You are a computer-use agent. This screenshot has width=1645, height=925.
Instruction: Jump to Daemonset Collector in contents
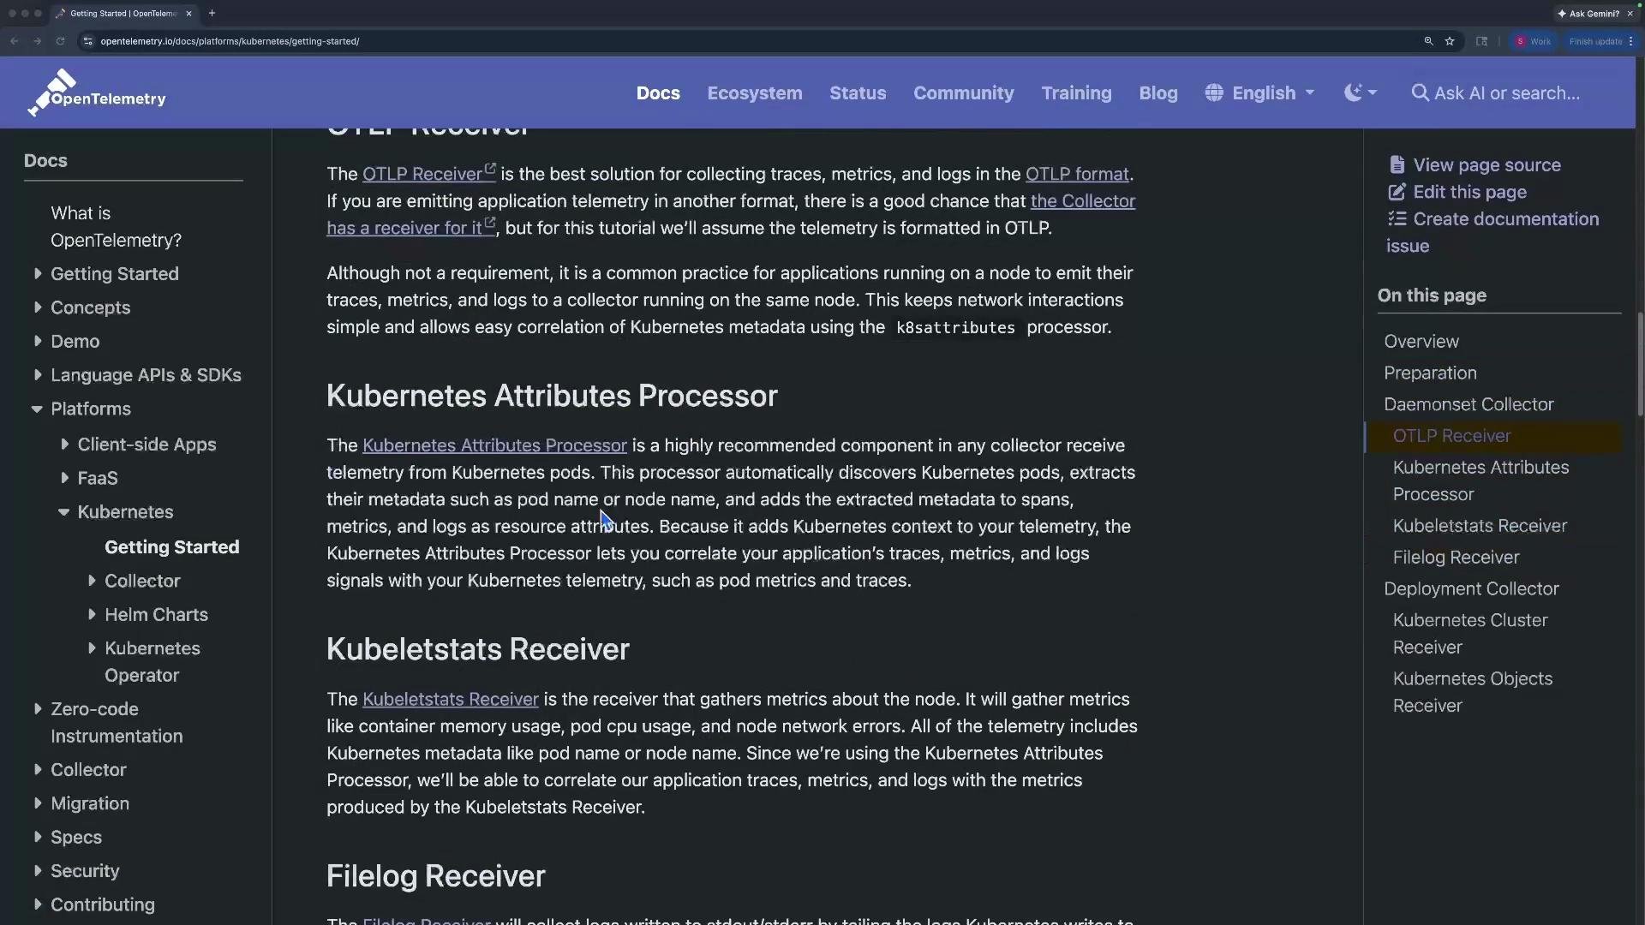pyautogui.click(x=1469, y=404)
